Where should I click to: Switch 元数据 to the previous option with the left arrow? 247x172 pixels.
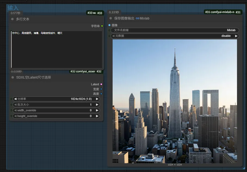click(113, 36)
